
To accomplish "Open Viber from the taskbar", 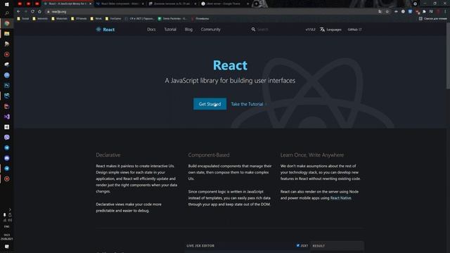I will pyautogui.click(x=7, y=137).
